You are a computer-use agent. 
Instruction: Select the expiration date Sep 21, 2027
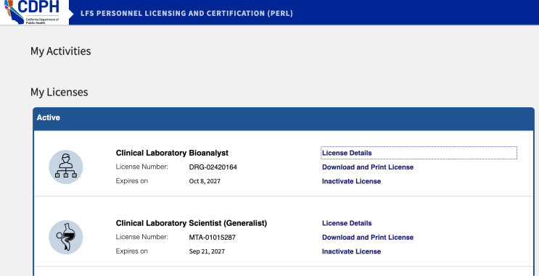207,251
